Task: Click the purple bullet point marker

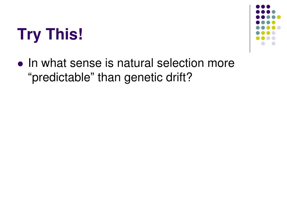Action: (20, 64)
